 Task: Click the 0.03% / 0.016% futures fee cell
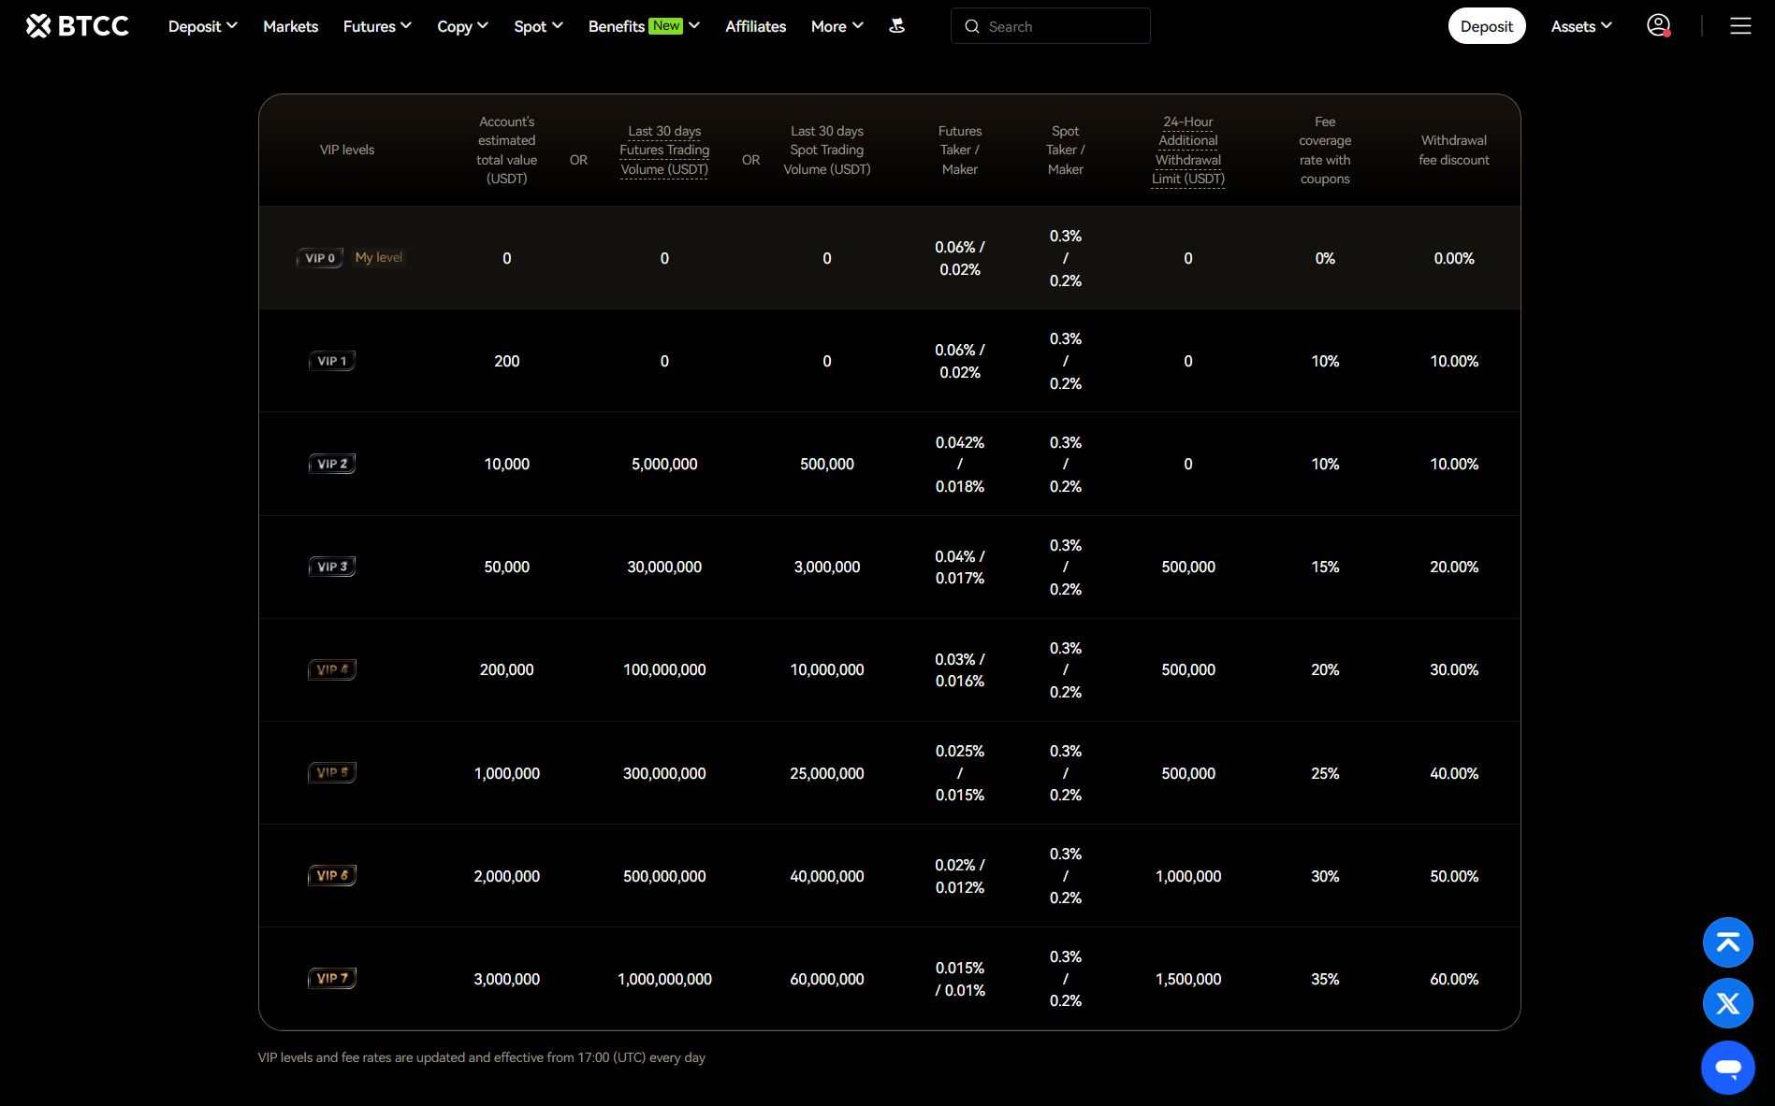click(960, 669)
